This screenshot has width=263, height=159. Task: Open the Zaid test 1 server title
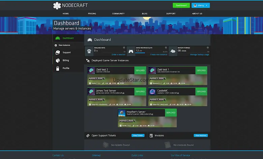(163, 69)
